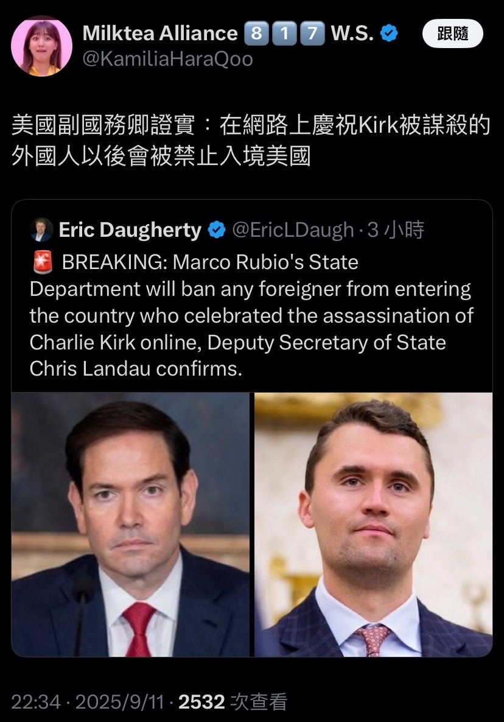Viewport: 504px width, 722px height.
Task: View the left photo of man in red tie
Action: click(130, 525)
